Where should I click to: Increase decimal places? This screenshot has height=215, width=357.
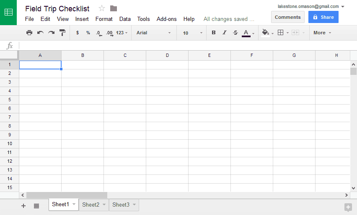[x=109, y=33]
